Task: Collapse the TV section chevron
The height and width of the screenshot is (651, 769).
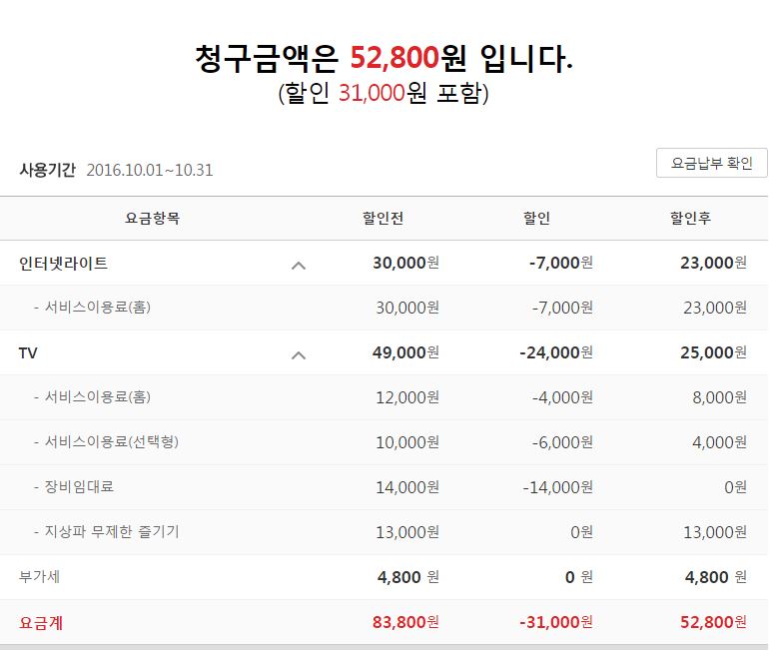Action: [x=298, y=354]
